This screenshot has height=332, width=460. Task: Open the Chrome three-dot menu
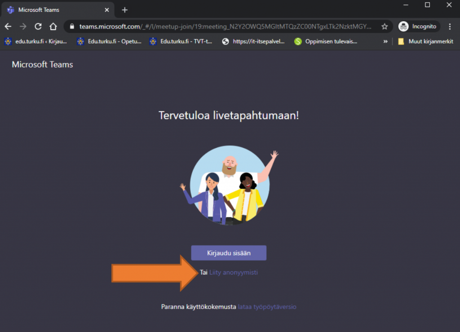click(450, 27)
